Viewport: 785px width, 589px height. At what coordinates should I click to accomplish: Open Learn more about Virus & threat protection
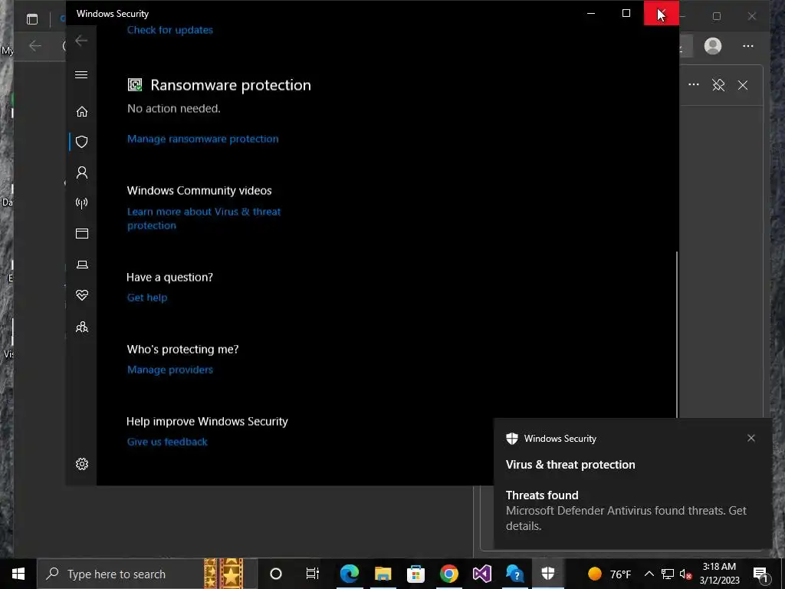[x=204, y=219]
